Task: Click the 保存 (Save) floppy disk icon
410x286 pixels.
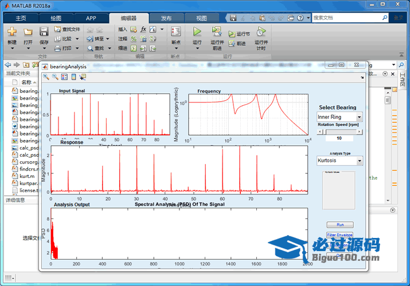Action: (44, 32)
